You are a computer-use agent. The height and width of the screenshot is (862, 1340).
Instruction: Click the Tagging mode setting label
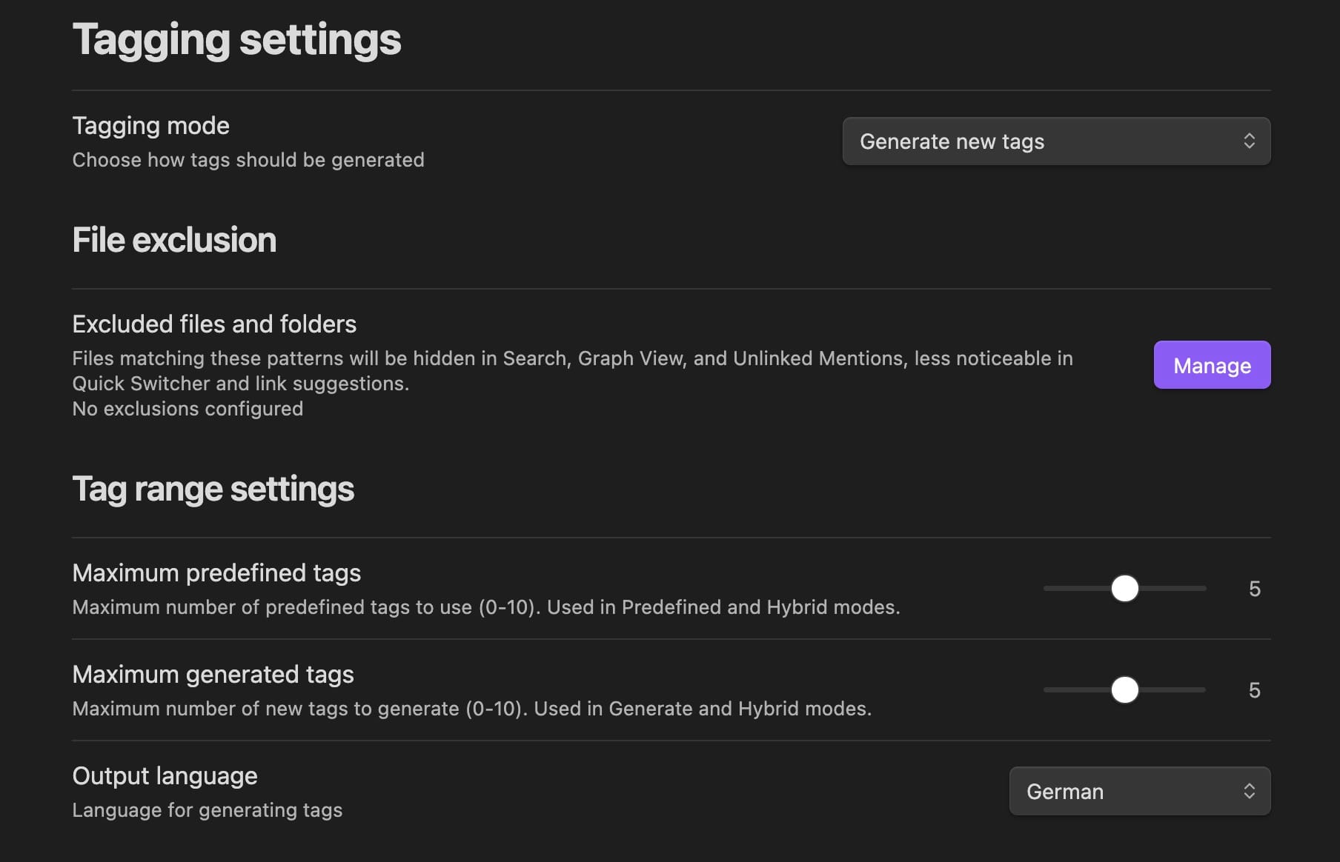click(x=150, y=126)
